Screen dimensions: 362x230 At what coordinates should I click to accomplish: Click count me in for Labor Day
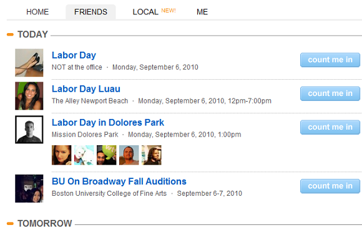(x=330, y=60)
